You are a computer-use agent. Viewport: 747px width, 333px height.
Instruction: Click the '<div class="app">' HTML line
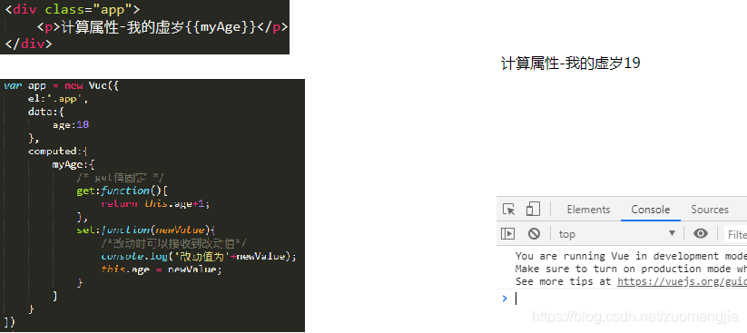pos(73,10)
